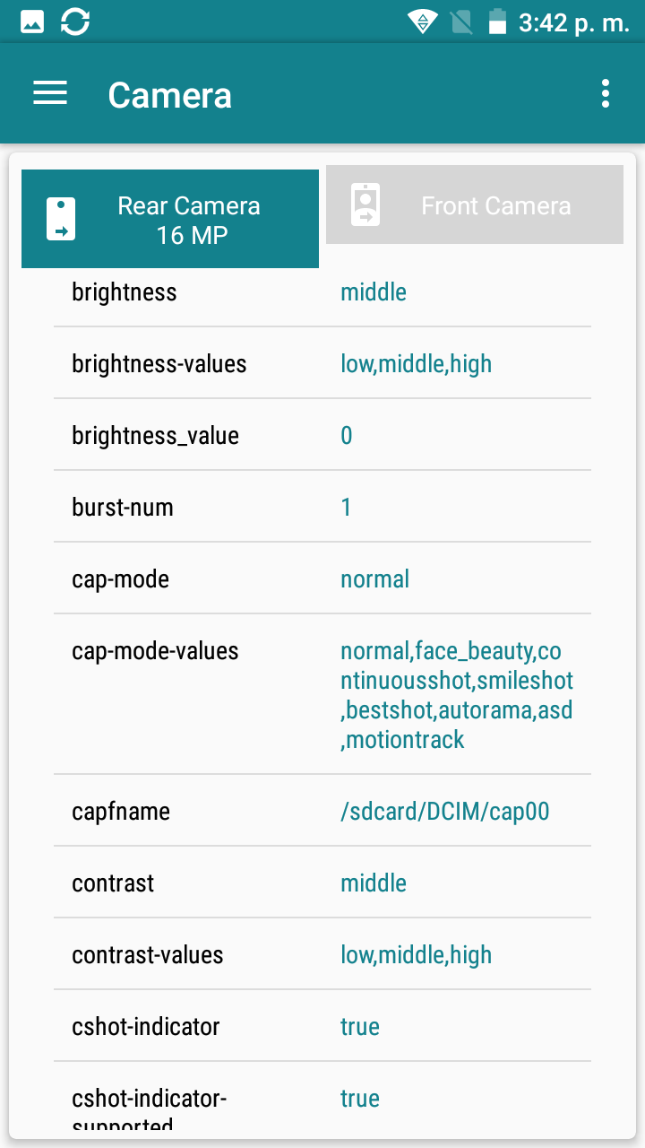This screenshot has height=1148, width=645.
Task: Tap the contrast-values low,middle,high value
Action: coord(417,955)
